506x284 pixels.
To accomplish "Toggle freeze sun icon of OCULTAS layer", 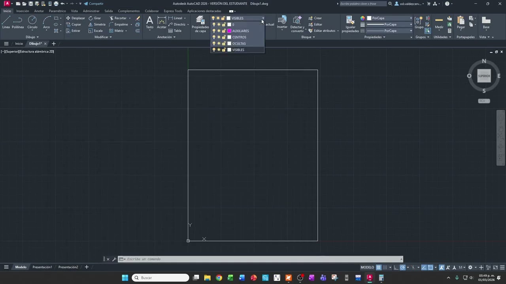I will pyautogui.click(x=219, y=43).
